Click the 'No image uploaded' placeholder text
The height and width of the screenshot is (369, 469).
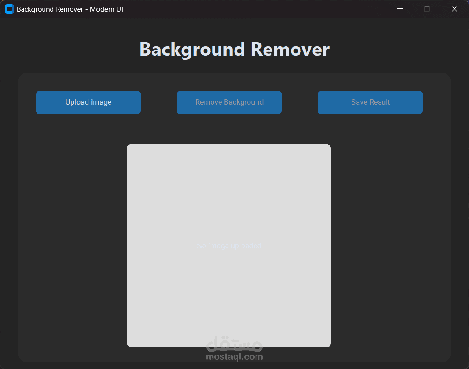coord(229,245)
